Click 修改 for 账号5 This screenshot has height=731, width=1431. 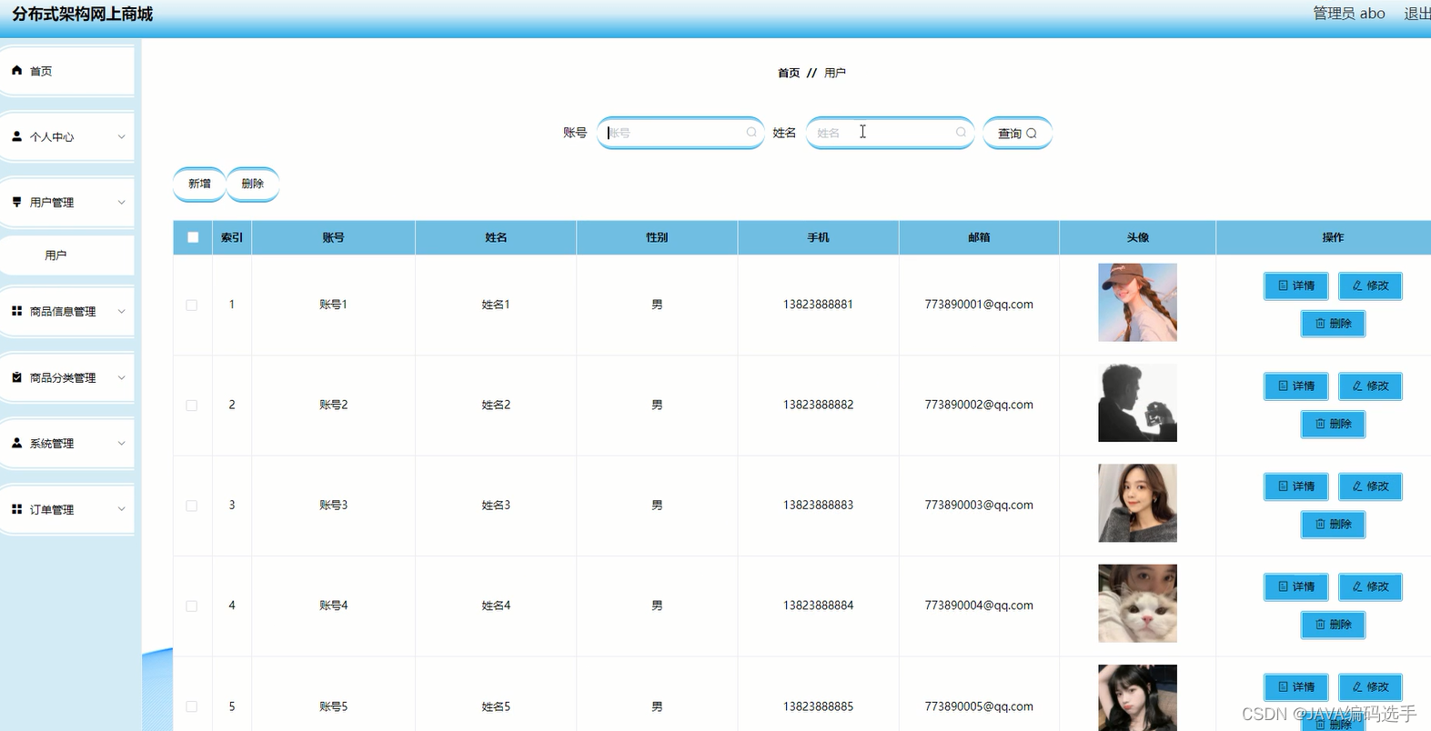coord(1370,686)
